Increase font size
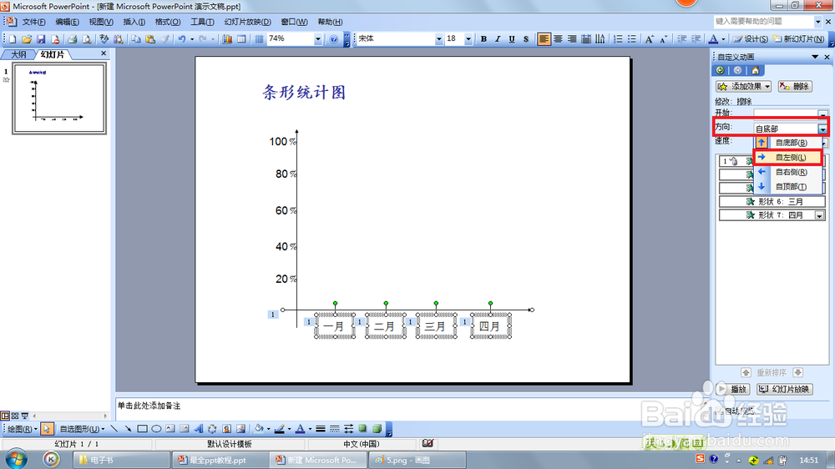The width and height of the screenshot is (835, 469). [649, 39]
